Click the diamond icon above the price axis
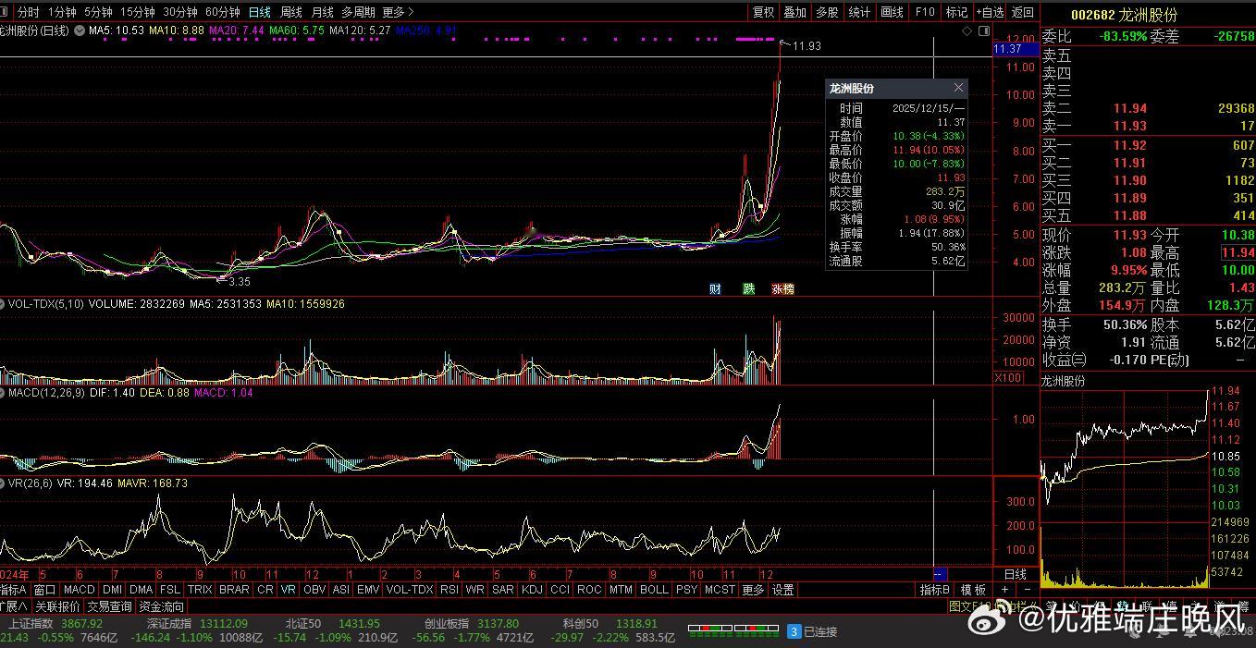1256x648 pixels. point(967,31)
